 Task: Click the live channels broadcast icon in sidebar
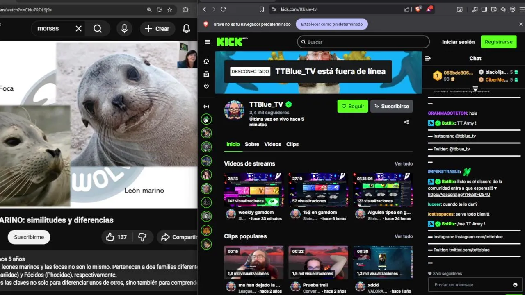pyautogui.click(x=206, y=107)
